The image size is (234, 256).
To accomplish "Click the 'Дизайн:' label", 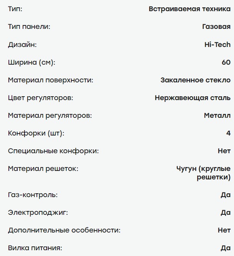I will [22, 45].
